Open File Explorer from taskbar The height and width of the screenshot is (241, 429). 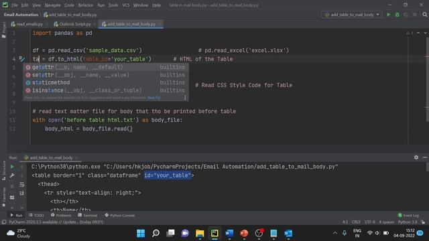point(200,233)
